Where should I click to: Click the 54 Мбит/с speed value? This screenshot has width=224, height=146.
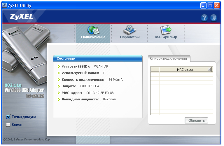116,80
